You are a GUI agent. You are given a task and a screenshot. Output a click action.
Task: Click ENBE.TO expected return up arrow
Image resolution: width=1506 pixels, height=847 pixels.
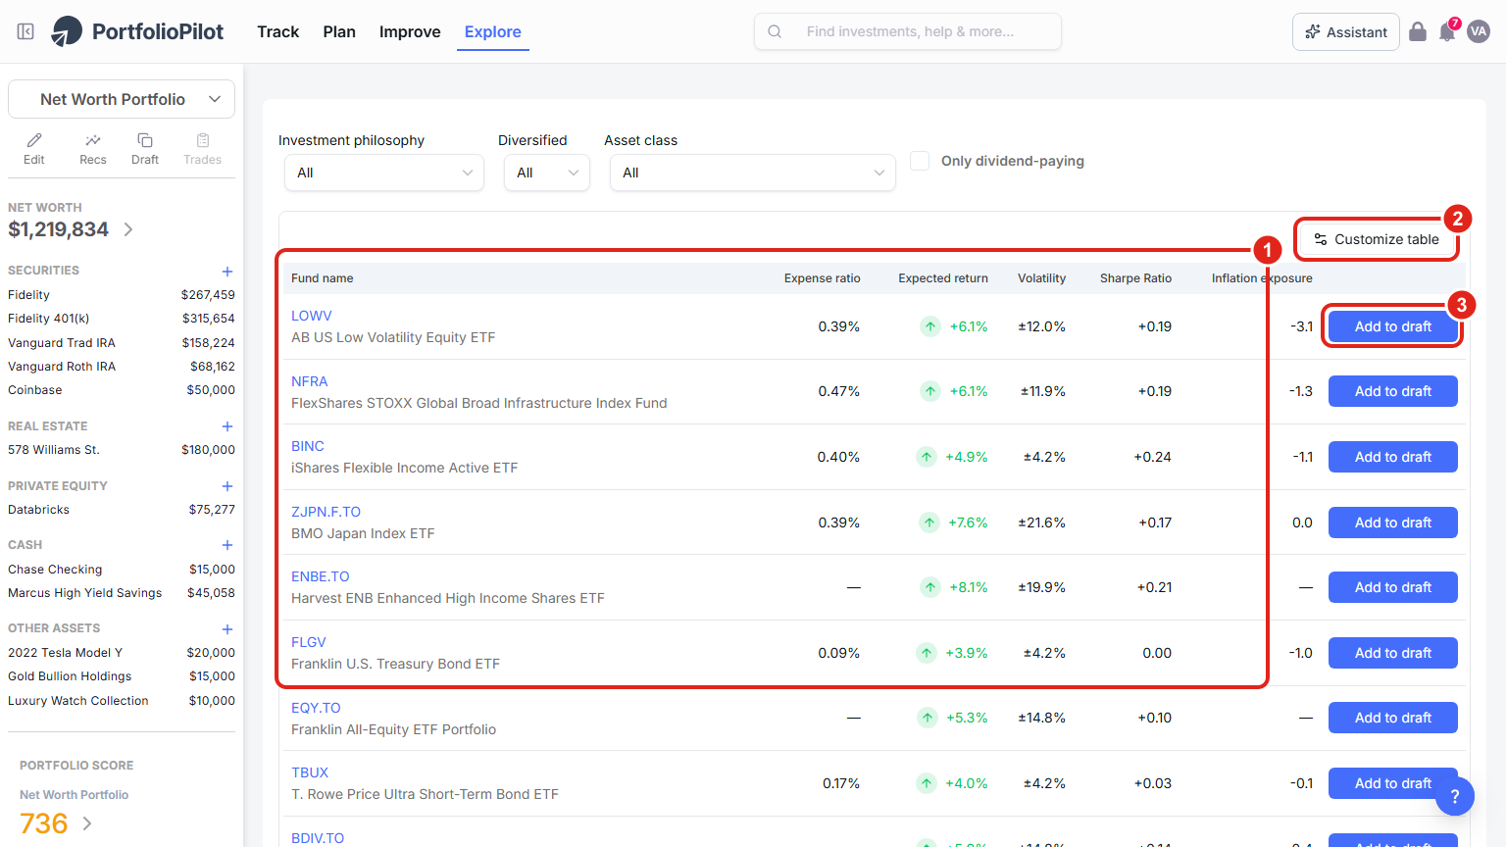(930, 587)
